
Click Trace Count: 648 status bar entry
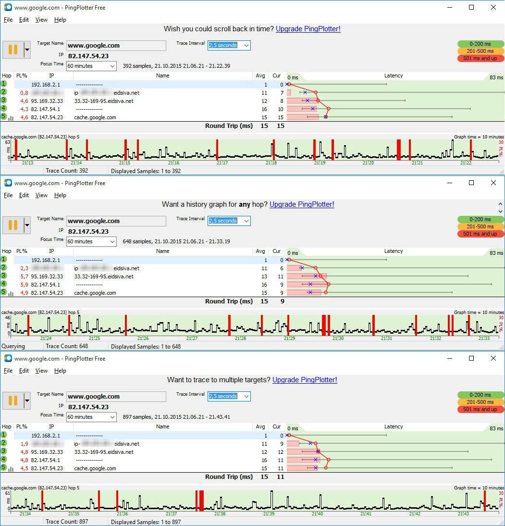[67, 346]
